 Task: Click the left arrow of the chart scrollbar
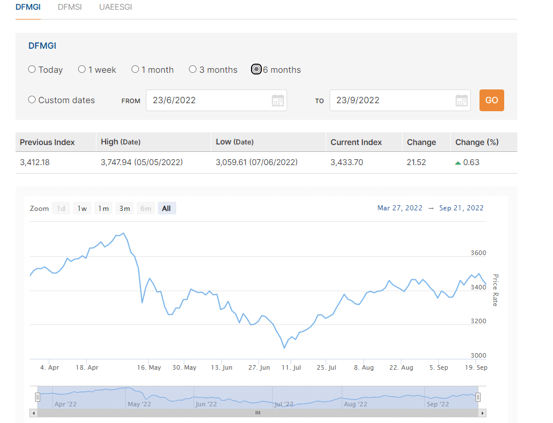click(34, 413)
